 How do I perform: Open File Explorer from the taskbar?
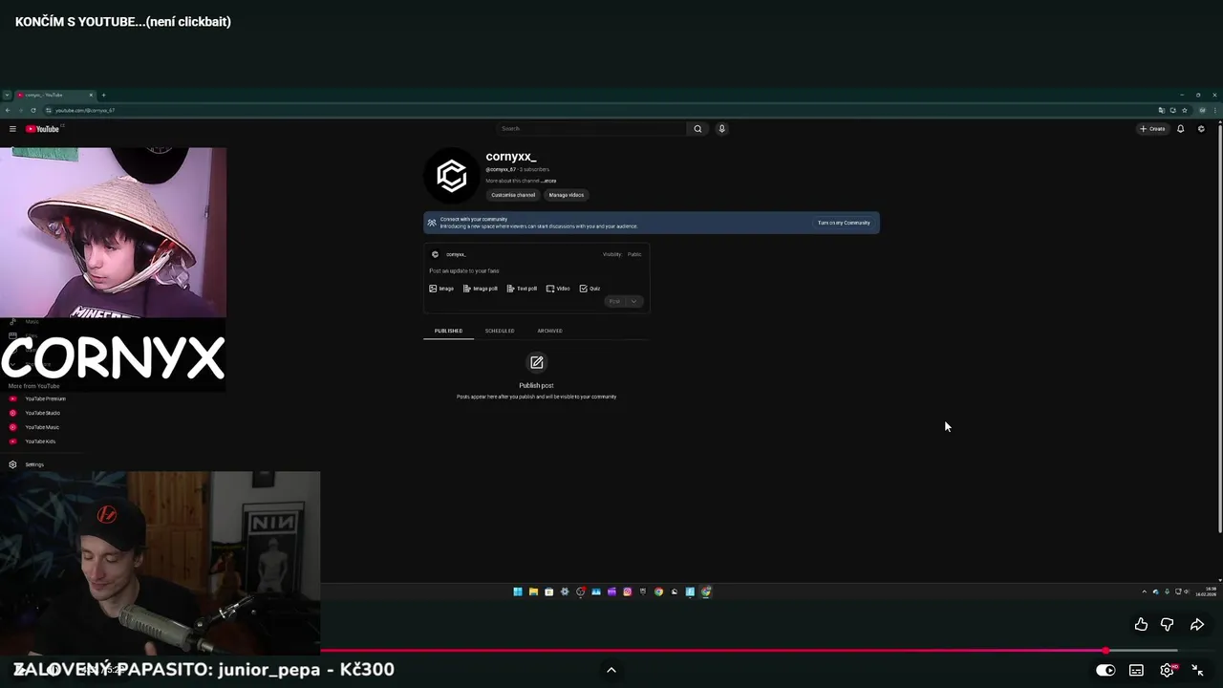(x=533, y=591)
